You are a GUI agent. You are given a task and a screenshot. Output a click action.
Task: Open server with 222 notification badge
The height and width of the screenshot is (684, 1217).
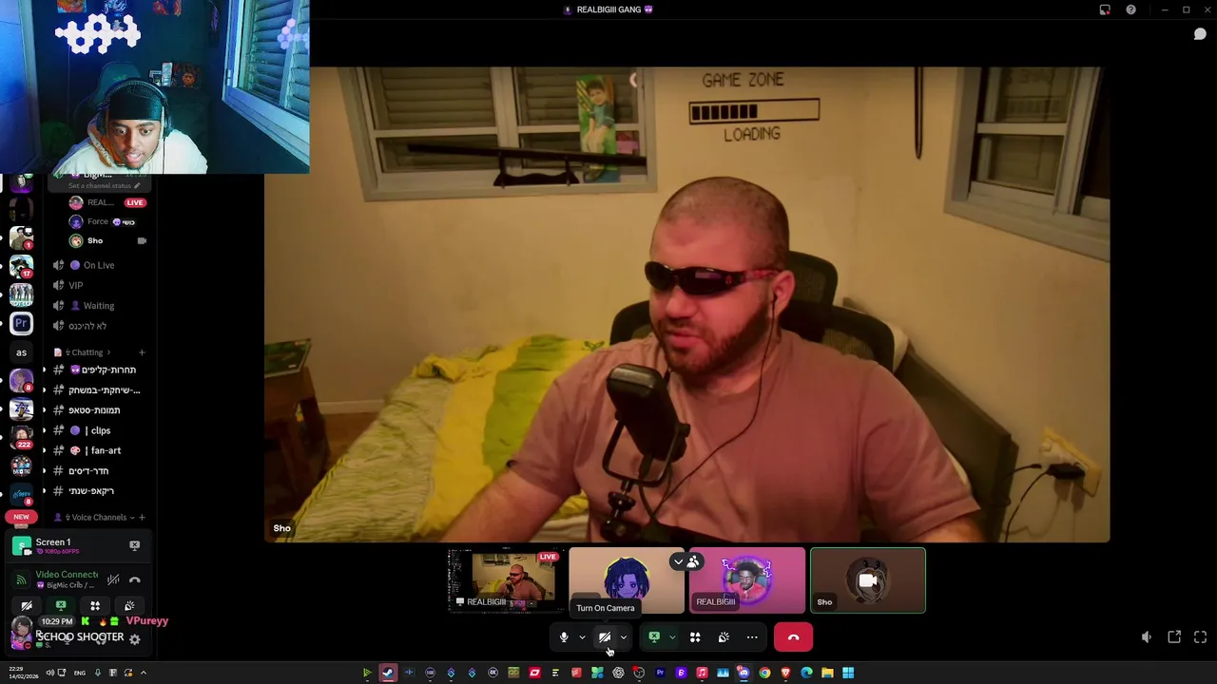tap(21, 438)
